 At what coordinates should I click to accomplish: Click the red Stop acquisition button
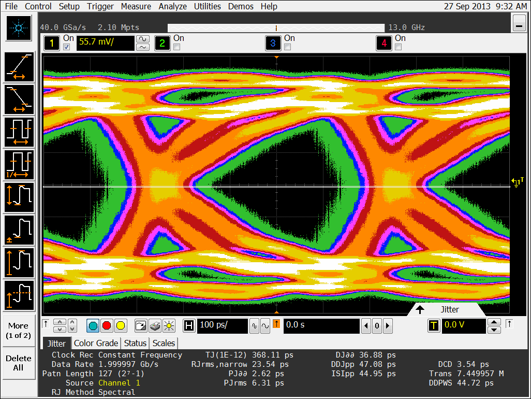click(x=106, y=326)
